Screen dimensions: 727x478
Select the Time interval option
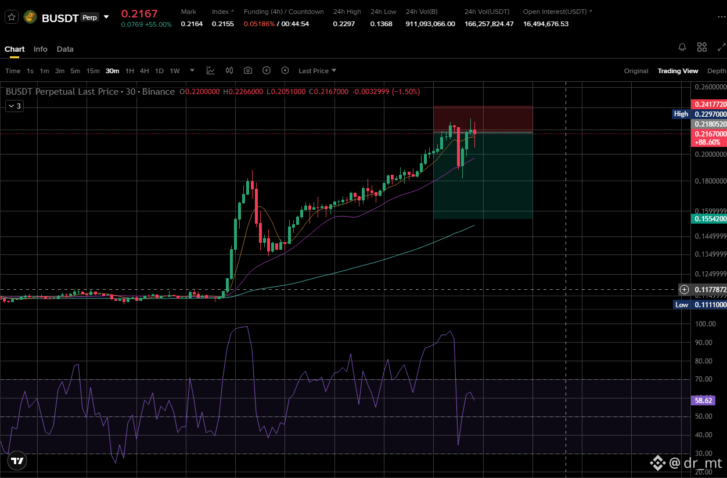[x=13, y=71]
